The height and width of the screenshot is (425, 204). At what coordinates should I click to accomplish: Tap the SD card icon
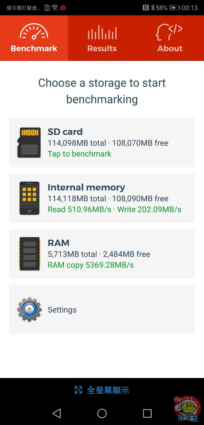[29, 142]
